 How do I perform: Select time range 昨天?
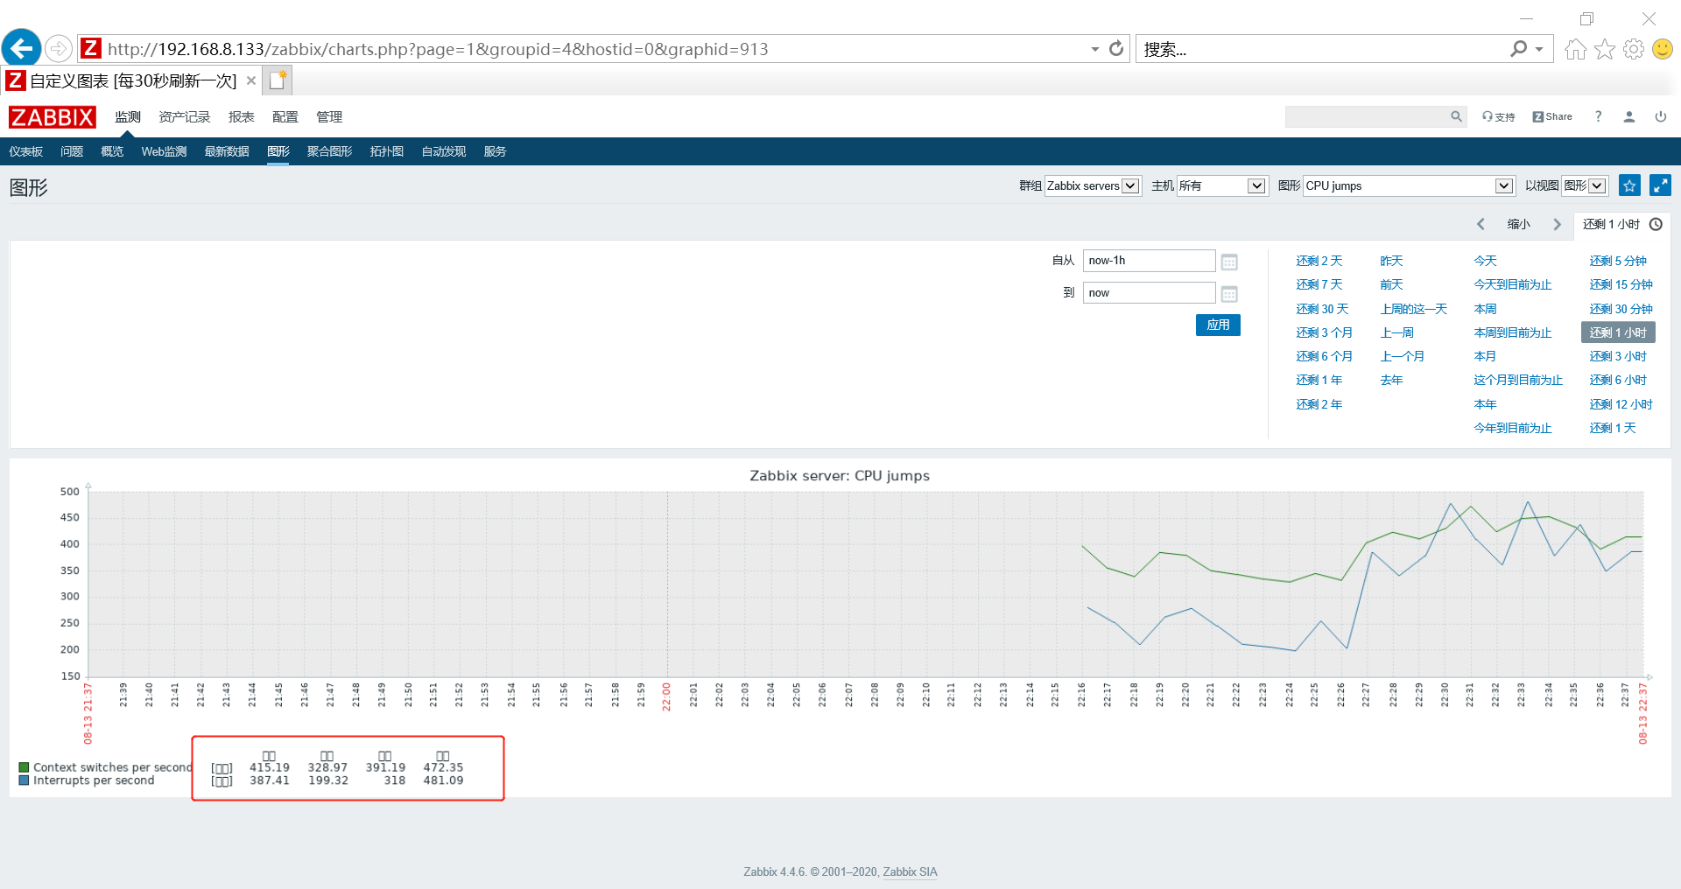1392,261
